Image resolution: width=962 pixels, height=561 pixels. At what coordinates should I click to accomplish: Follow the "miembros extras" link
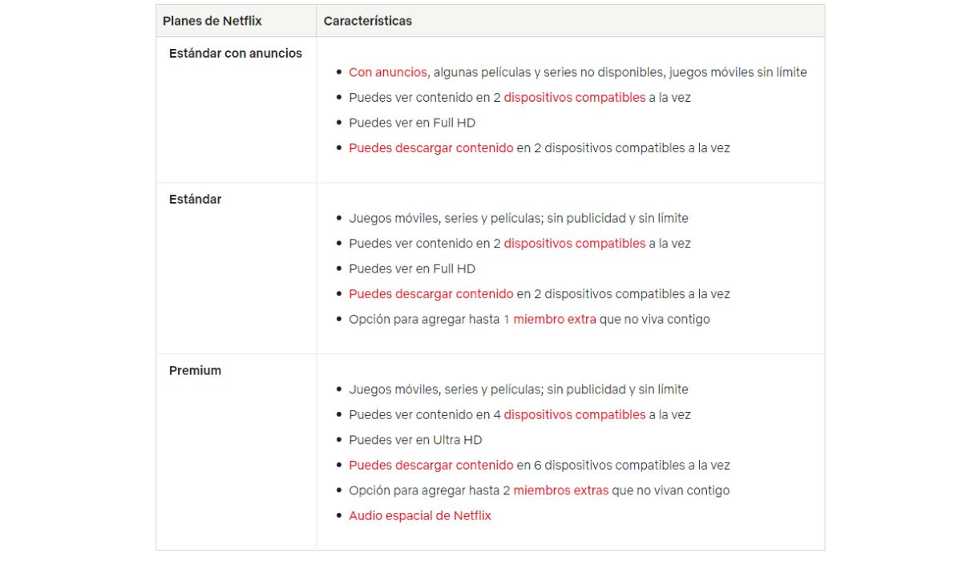(x=560, y=490)
